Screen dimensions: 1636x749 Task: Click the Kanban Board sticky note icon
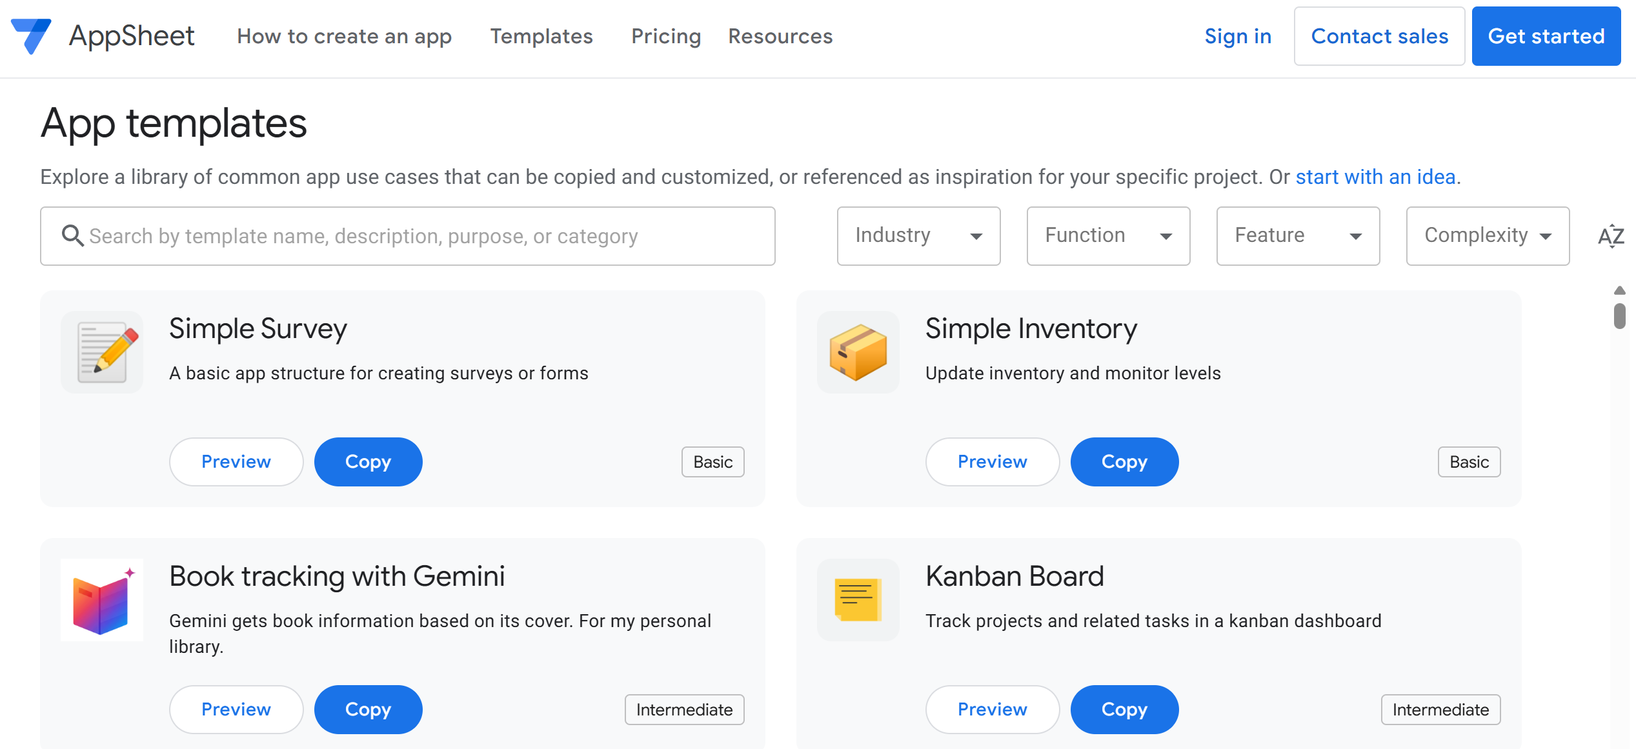[x=858, y=600]
